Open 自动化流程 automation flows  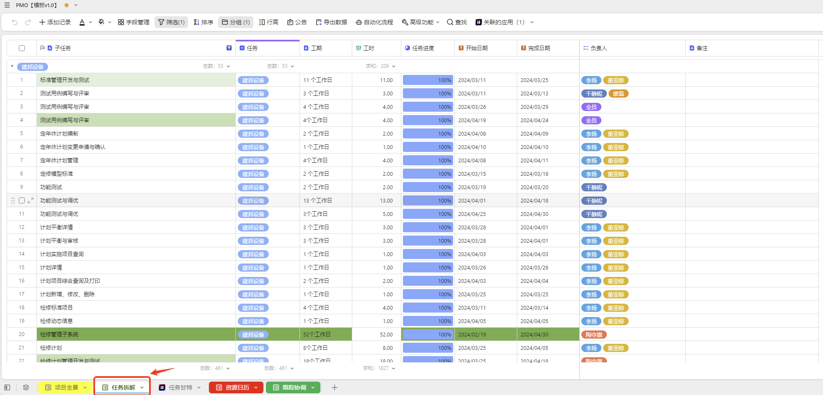(x=374, y=22)
